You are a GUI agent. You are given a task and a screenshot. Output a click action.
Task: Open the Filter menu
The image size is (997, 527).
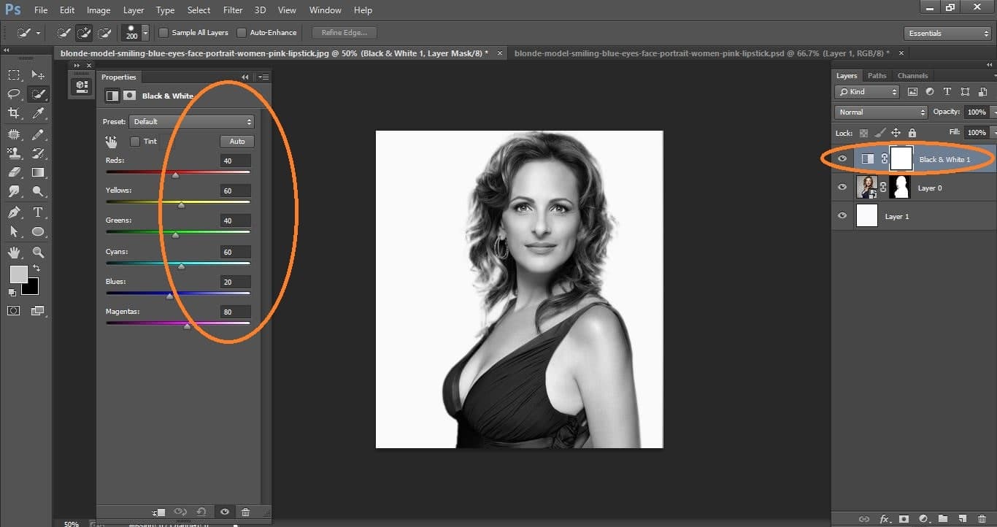pyautogui.click(x=232, y=9)
